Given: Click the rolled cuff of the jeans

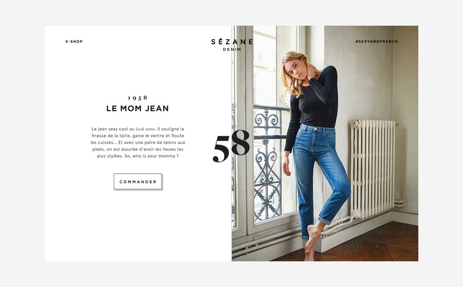Looking at the screenshot, I should coord(324,220).
